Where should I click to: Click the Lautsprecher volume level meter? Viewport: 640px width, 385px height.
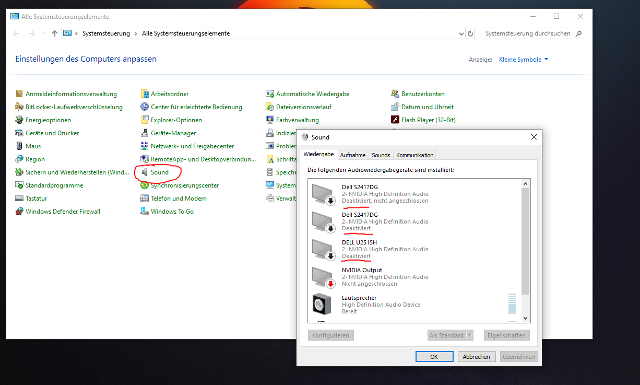click(x=512, y=305)
